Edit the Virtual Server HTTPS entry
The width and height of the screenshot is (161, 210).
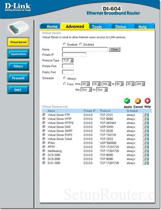coord(144,123)
